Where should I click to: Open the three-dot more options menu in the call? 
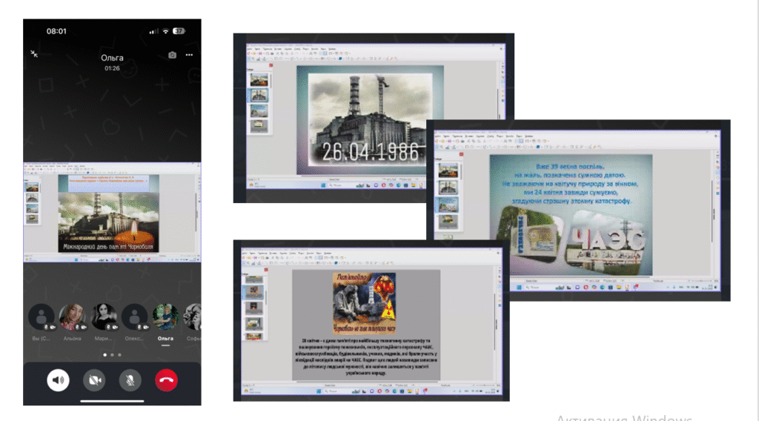pos(190,55)
